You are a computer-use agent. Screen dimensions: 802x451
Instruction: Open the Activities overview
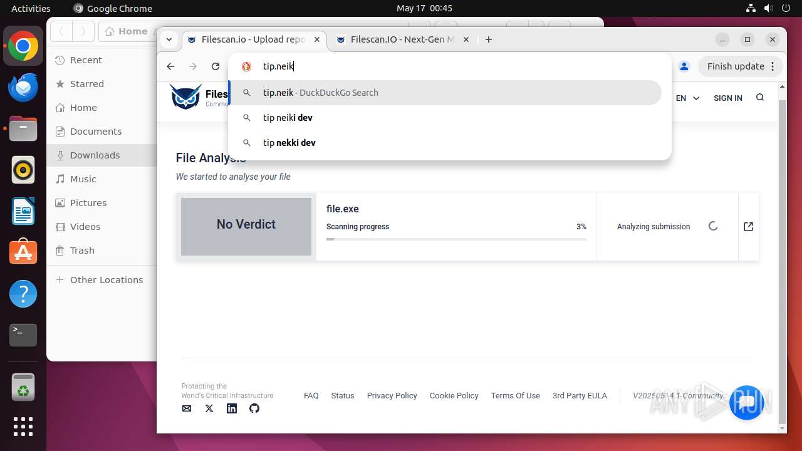[31, 8]
